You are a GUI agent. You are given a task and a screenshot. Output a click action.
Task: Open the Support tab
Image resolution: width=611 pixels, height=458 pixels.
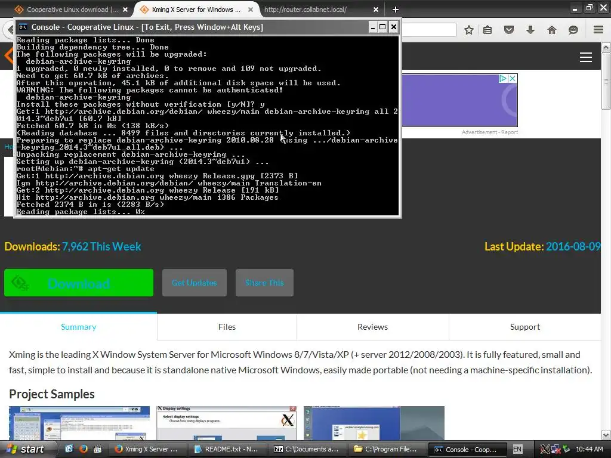pyautogui.click(x=525, y=327)
